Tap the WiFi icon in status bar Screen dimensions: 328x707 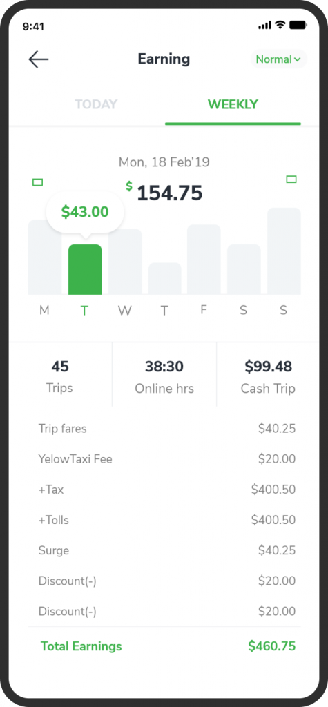(x=280, y=26)
